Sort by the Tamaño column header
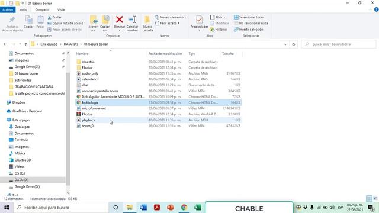The height and width of the screenshot is (213, 379). click(228, 54)
